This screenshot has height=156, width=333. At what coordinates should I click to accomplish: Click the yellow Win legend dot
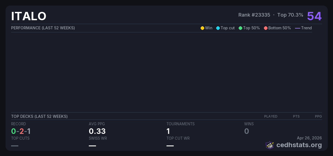coord(202,28)
